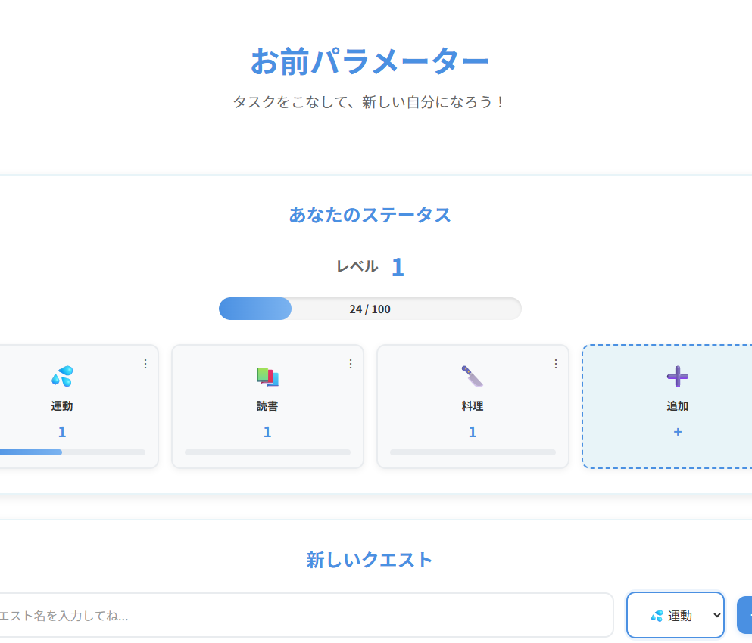Click the water drop icon inside the category selector
This screenshot has height=643, width=752.
coord(655,615)
